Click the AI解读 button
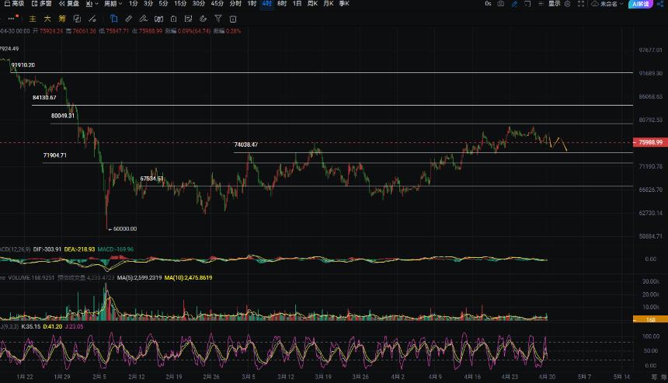This screenshot has width=668, height=383. click(640, 4)
